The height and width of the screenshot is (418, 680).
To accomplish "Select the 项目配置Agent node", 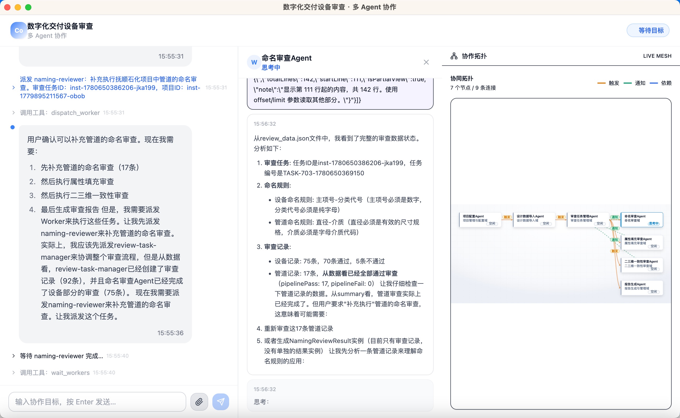I will 480,220.
